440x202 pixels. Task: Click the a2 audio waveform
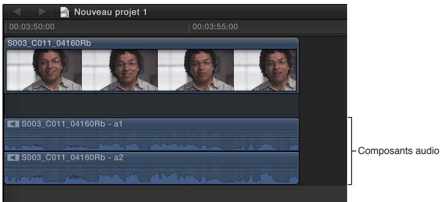(x=151, y=176)
